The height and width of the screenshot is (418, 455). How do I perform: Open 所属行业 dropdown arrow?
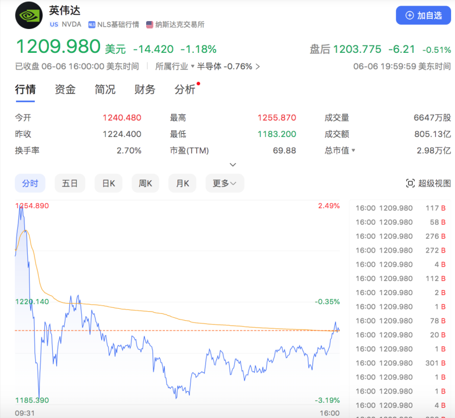[x=192, y=67]
